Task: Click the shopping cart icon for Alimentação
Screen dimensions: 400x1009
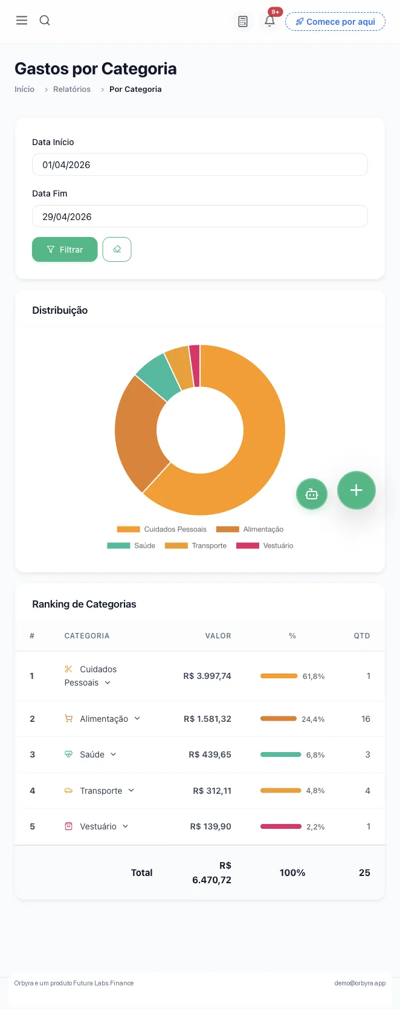Action: click(x=68, y=719)
